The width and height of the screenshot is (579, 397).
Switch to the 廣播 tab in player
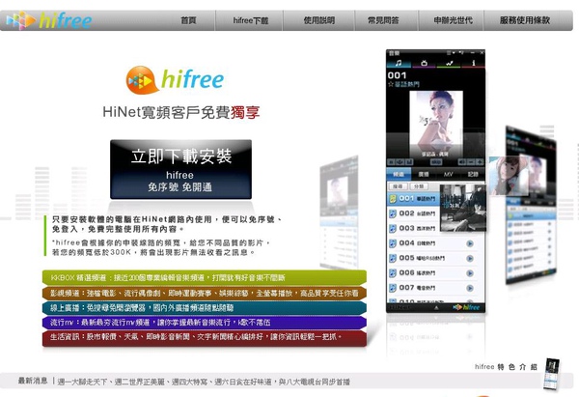click(x=424, y=174)
